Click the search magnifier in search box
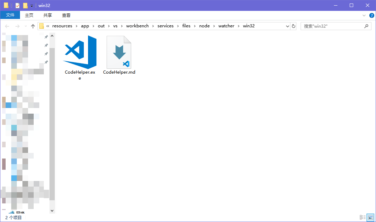Screen dimensions: 376x222 366,26
